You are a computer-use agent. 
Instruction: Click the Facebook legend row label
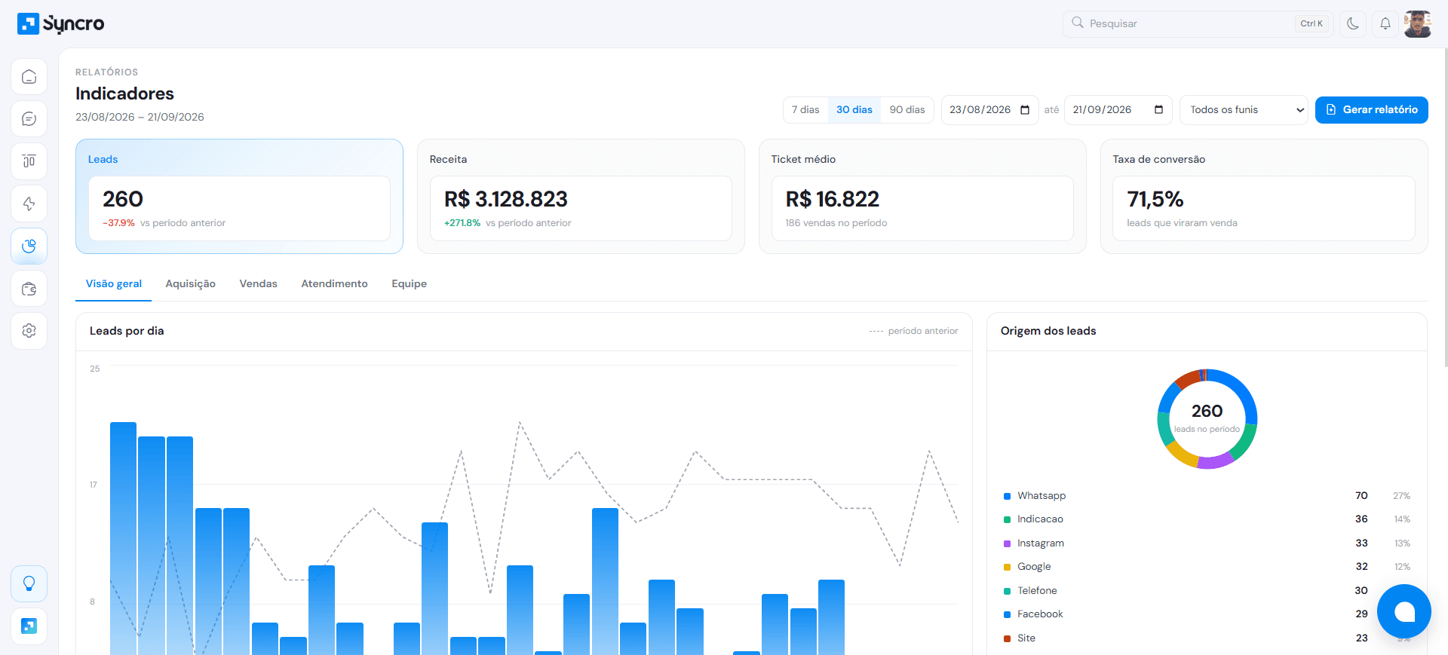click(1040, 614)
